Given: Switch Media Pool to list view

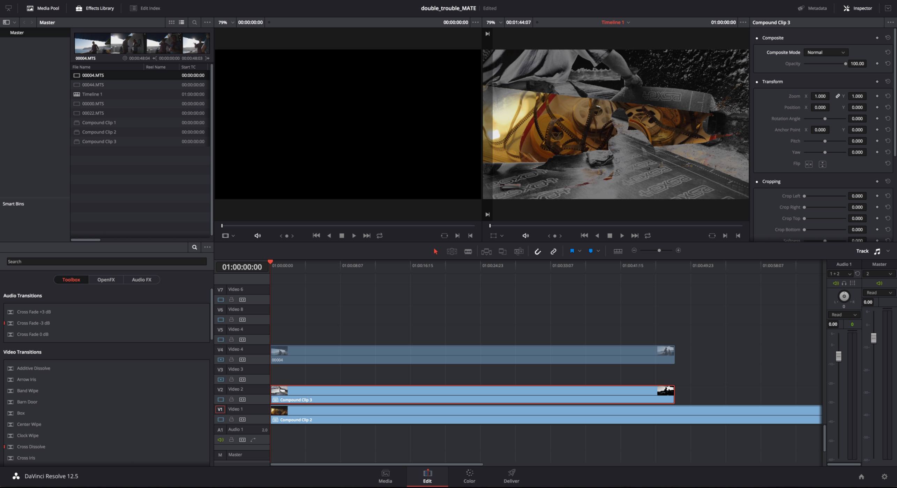Looking at the screenshot, I should [x=181, y=22].
